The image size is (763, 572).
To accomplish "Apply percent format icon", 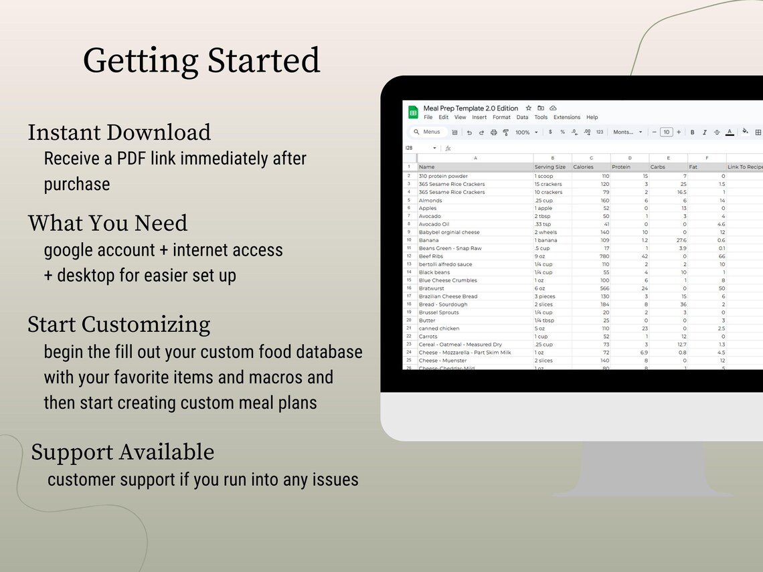I will pyautogui.click(x=562, y=132).
